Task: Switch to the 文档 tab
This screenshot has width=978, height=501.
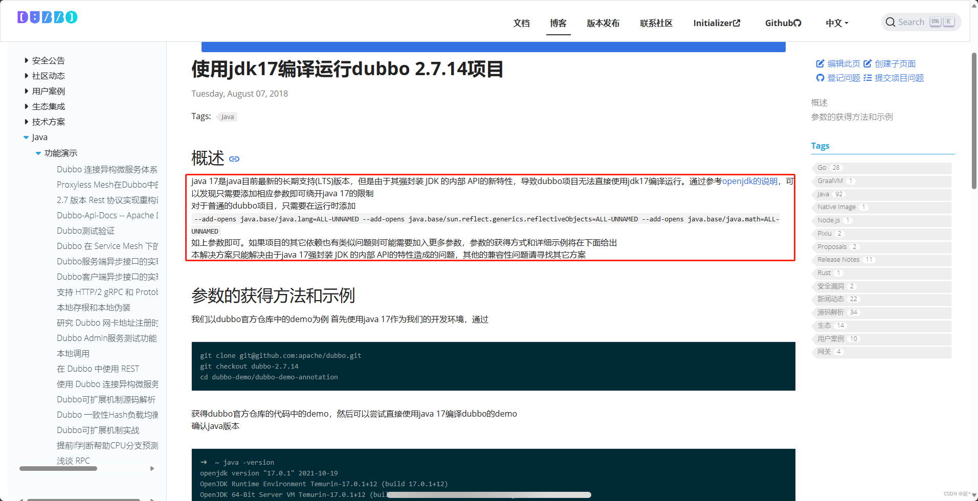Action: pos(521,23)
